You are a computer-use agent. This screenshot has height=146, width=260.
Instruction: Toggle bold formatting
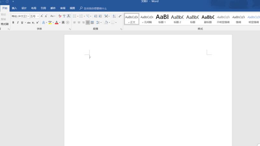point(13,22)
